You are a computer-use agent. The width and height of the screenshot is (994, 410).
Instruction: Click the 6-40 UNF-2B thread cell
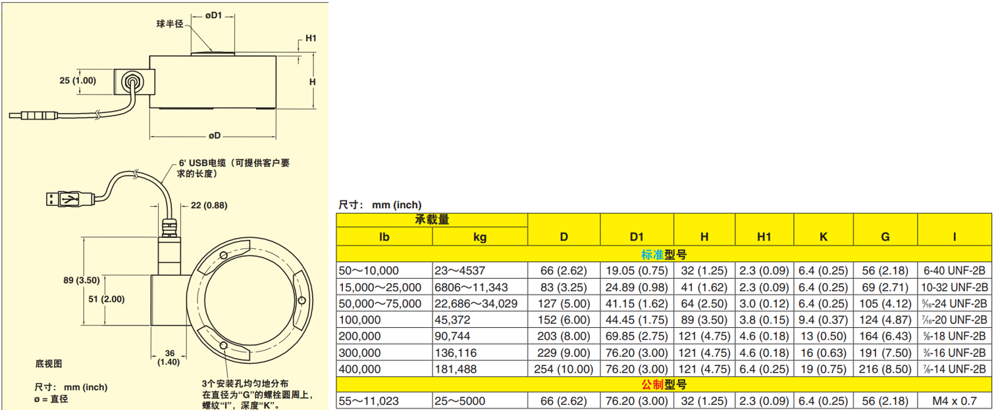pos(954,271)
